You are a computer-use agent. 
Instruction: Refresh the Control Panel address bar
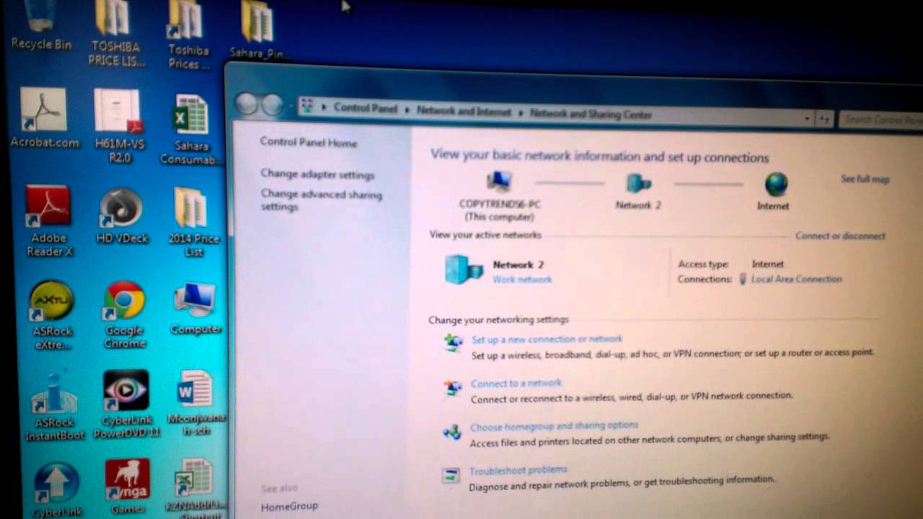click(826, 119)
